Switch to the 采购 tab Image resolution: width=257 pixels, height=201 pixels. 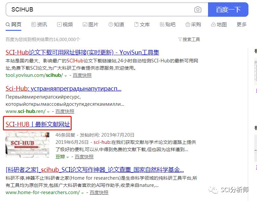click(193, 25)
